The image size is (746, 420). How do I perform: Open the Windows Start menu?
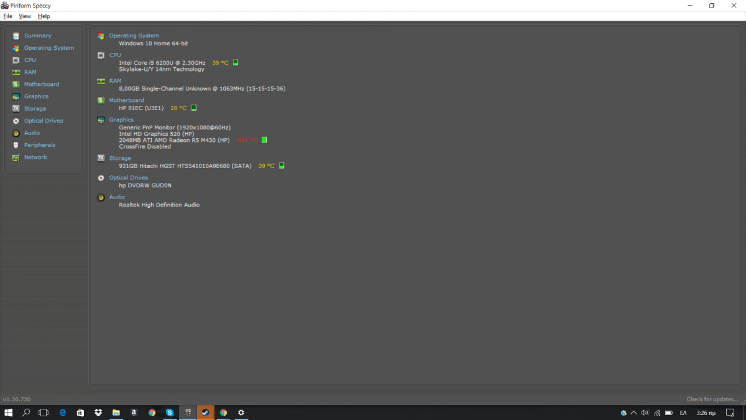point(9,413)
